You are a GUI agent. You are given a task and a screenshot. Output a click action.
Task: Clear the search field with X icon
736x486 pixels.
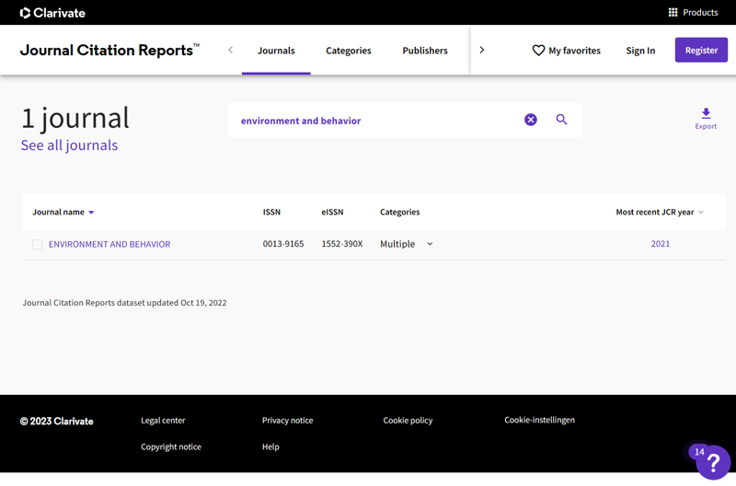tap(531, 120)
